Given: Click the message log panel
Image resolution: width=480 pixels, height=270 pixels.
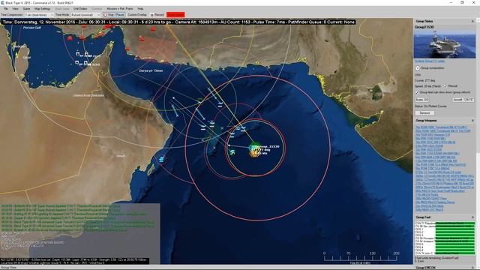Looking at the screenshot, I should tap(80, 230).
